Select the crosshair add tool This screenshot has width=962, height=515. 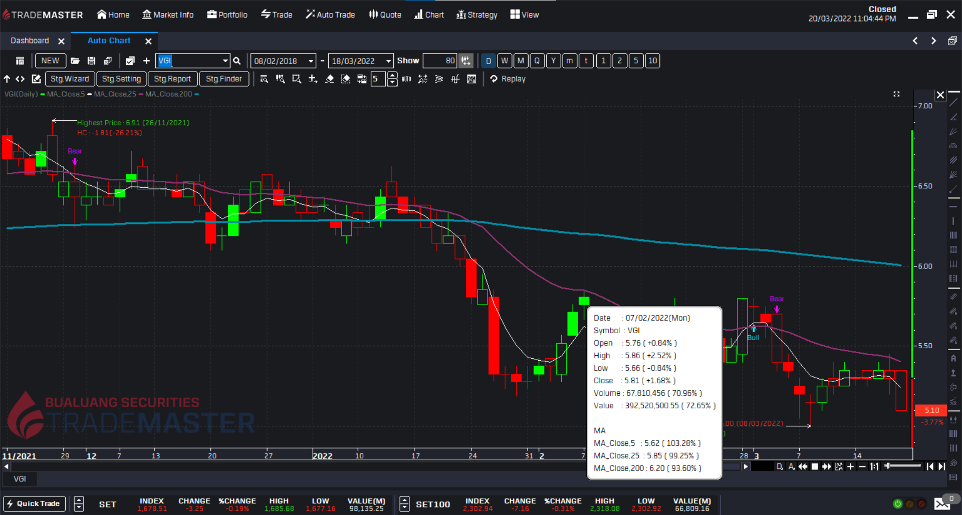point(313,79)
